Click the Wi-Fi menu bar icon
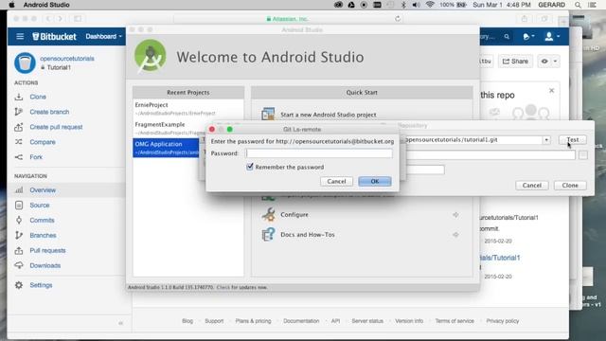Screen dimensions: 606x341 tap(430, 5)
